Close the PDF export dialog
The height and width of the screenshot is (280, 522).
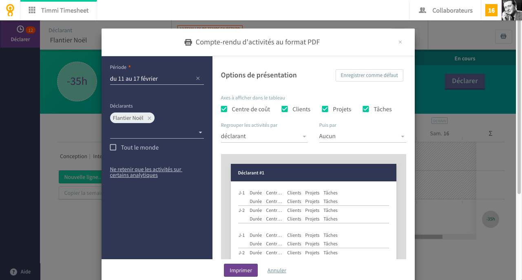click(400, 42)
